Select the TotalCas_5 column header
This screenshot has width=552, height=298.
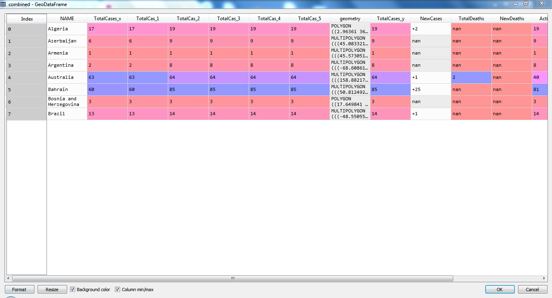click(x=310, y=19)
